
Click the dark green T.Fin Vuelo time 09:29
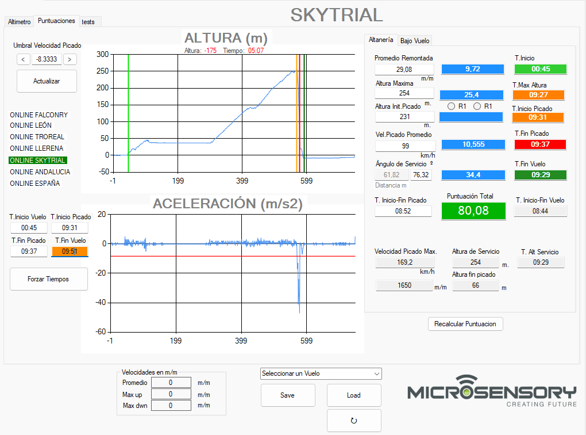tap(541, 175)
